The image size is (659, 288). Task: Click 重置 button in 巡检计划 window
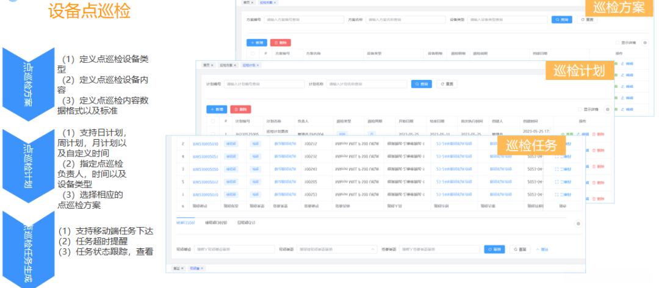tap(447, 84)
